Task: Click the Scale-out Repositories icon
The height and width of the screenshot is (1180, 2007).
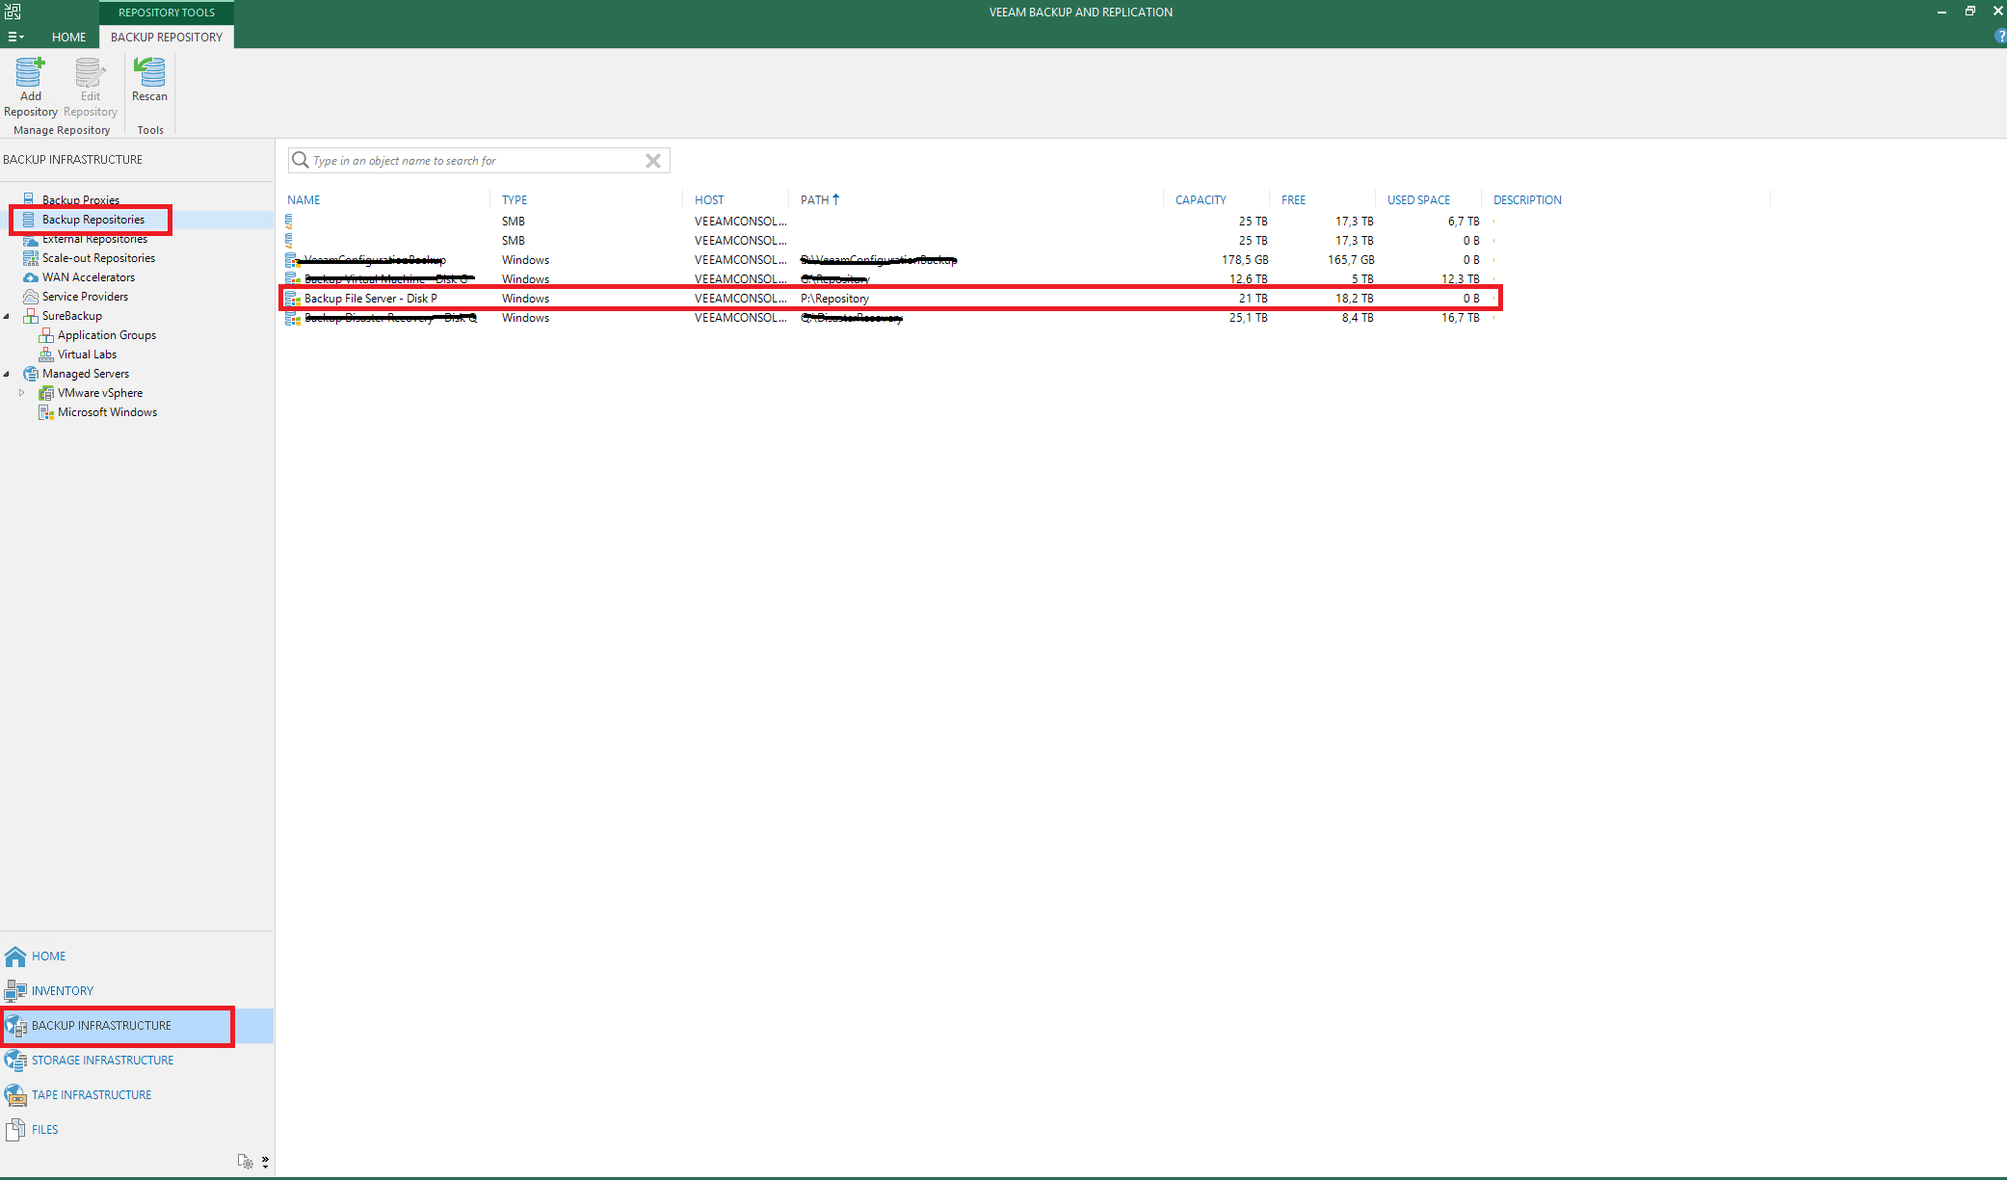Action: (31, 258)
